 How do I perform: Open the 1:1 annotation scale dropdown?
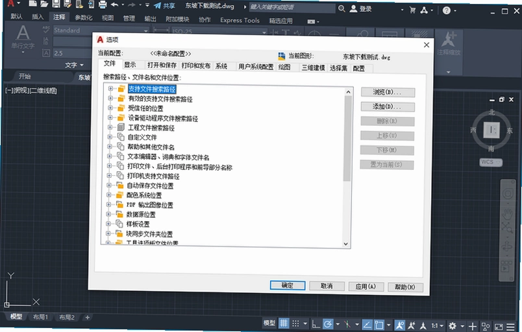[x=438, y=326]
